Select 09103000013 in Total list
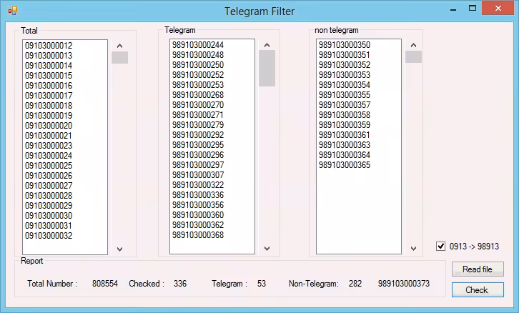 point(49,55)
